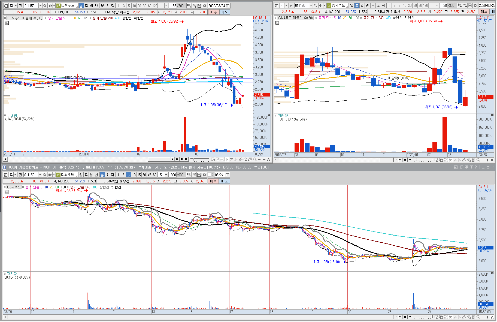Zoom in with plus icon at bottom chart footer
This screenshot has height=322, width=497.
click(x=487, y=317)
